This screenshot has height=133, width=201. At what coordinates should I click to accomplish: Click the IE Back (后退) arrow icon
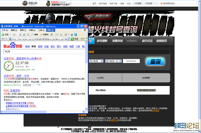(x=3, y=35)
